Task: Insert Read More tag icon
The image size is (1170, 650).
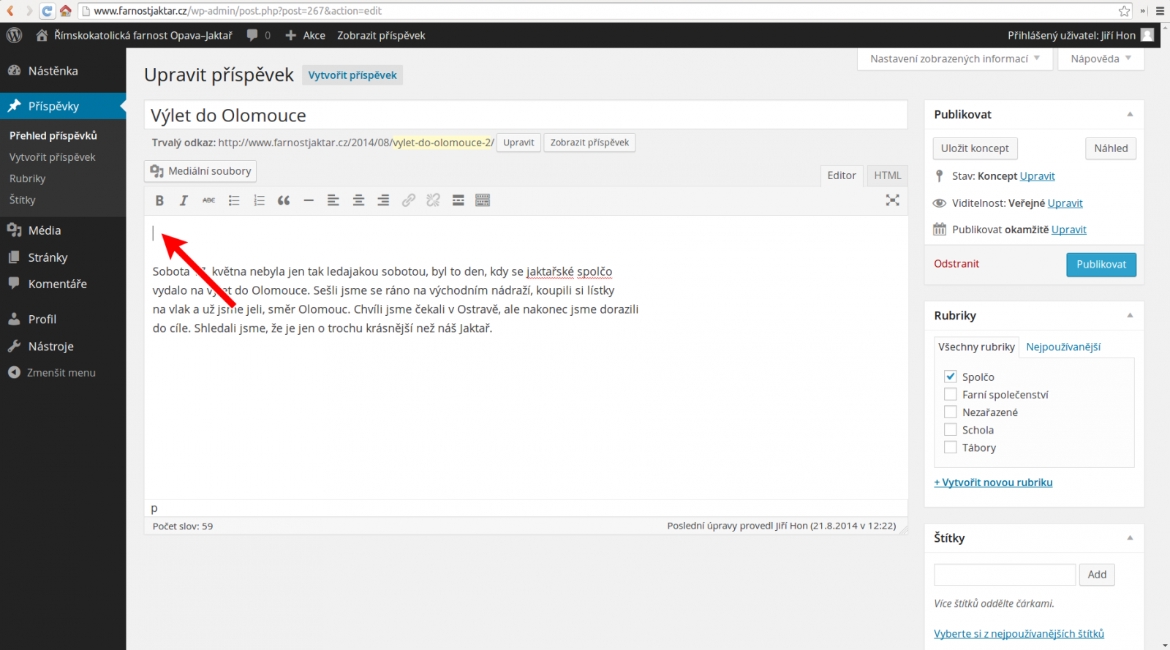Action: click(x=458, y=200)
